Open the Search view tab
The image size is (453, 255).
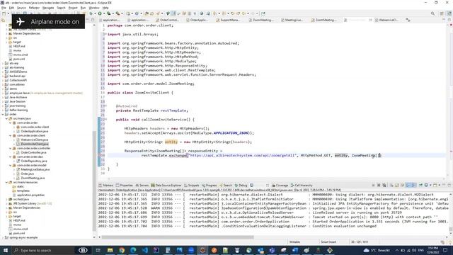[x=226, y=186]
